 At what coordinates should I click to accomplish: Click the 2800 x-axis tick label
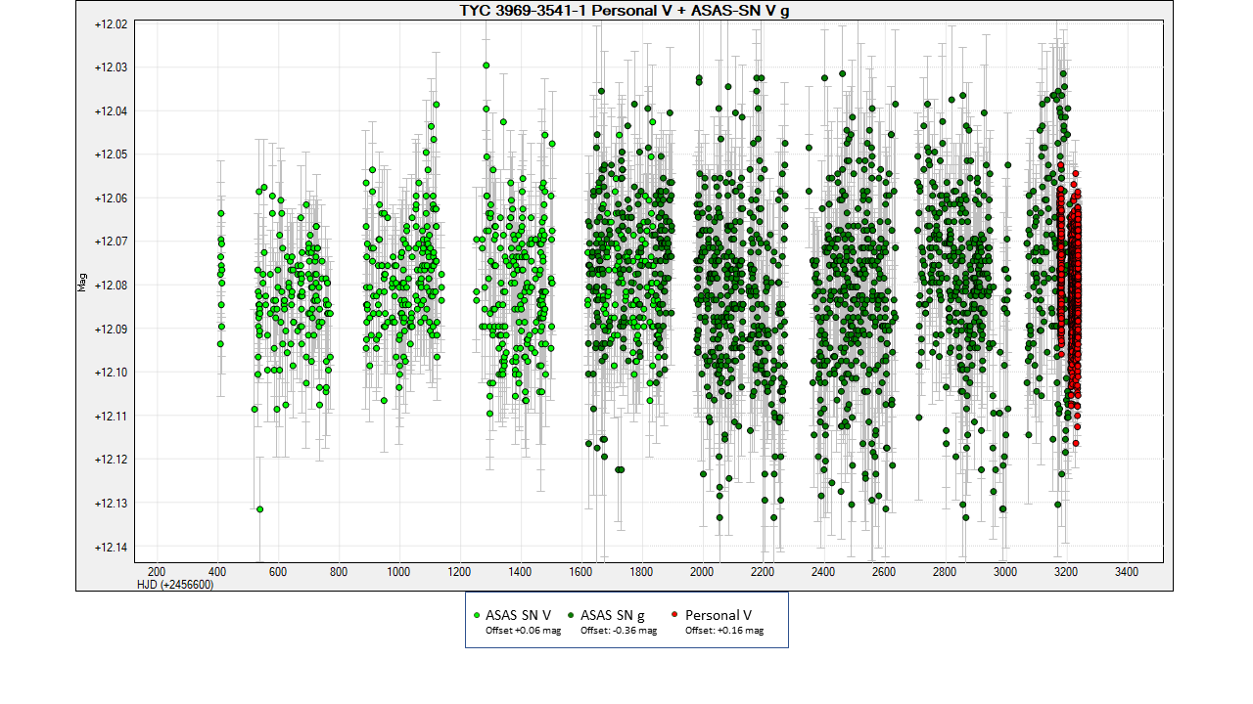pos(945,571)
